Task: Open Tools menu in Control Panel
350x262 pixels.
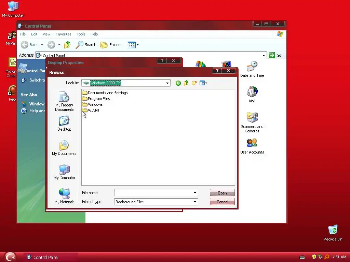Action: click(81, 34)
